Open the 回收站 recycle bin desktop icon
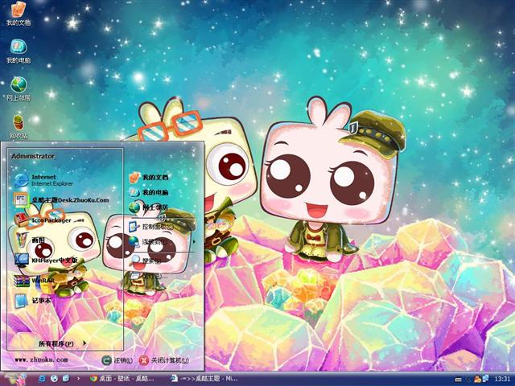Image resolution: width=515 pixels, height=386 pixels. coord(19,127)
